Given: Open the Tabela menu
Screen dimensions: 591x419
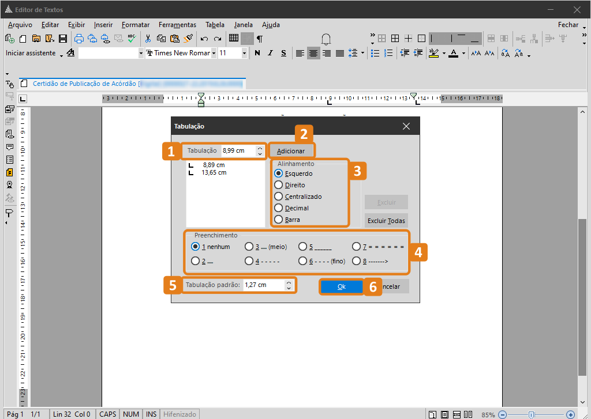Looking at the screenshot, I should point(215,25).
